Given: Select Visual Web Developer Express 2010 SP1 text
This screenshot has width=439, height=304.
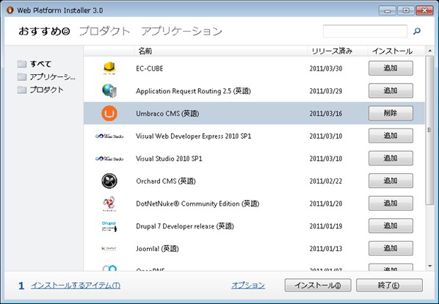Looking at the screenshot, I should pos(194,136).
